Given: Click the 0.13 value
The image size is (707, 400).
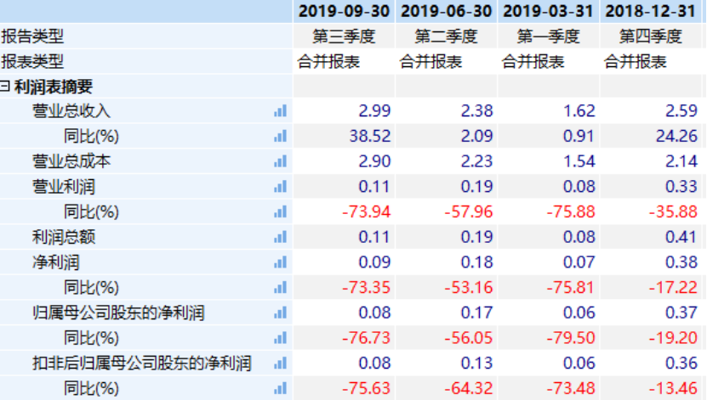Looking at the screenshot, I should pos(476,363).
